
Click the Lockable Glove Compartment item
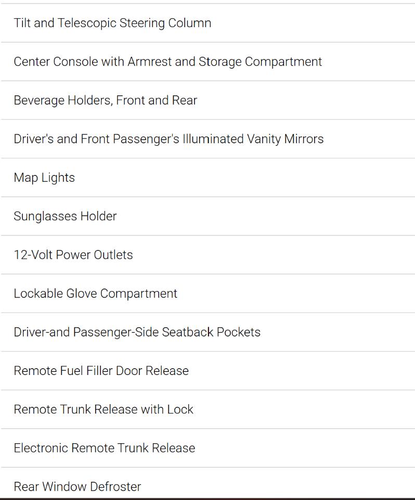point(207,293)
